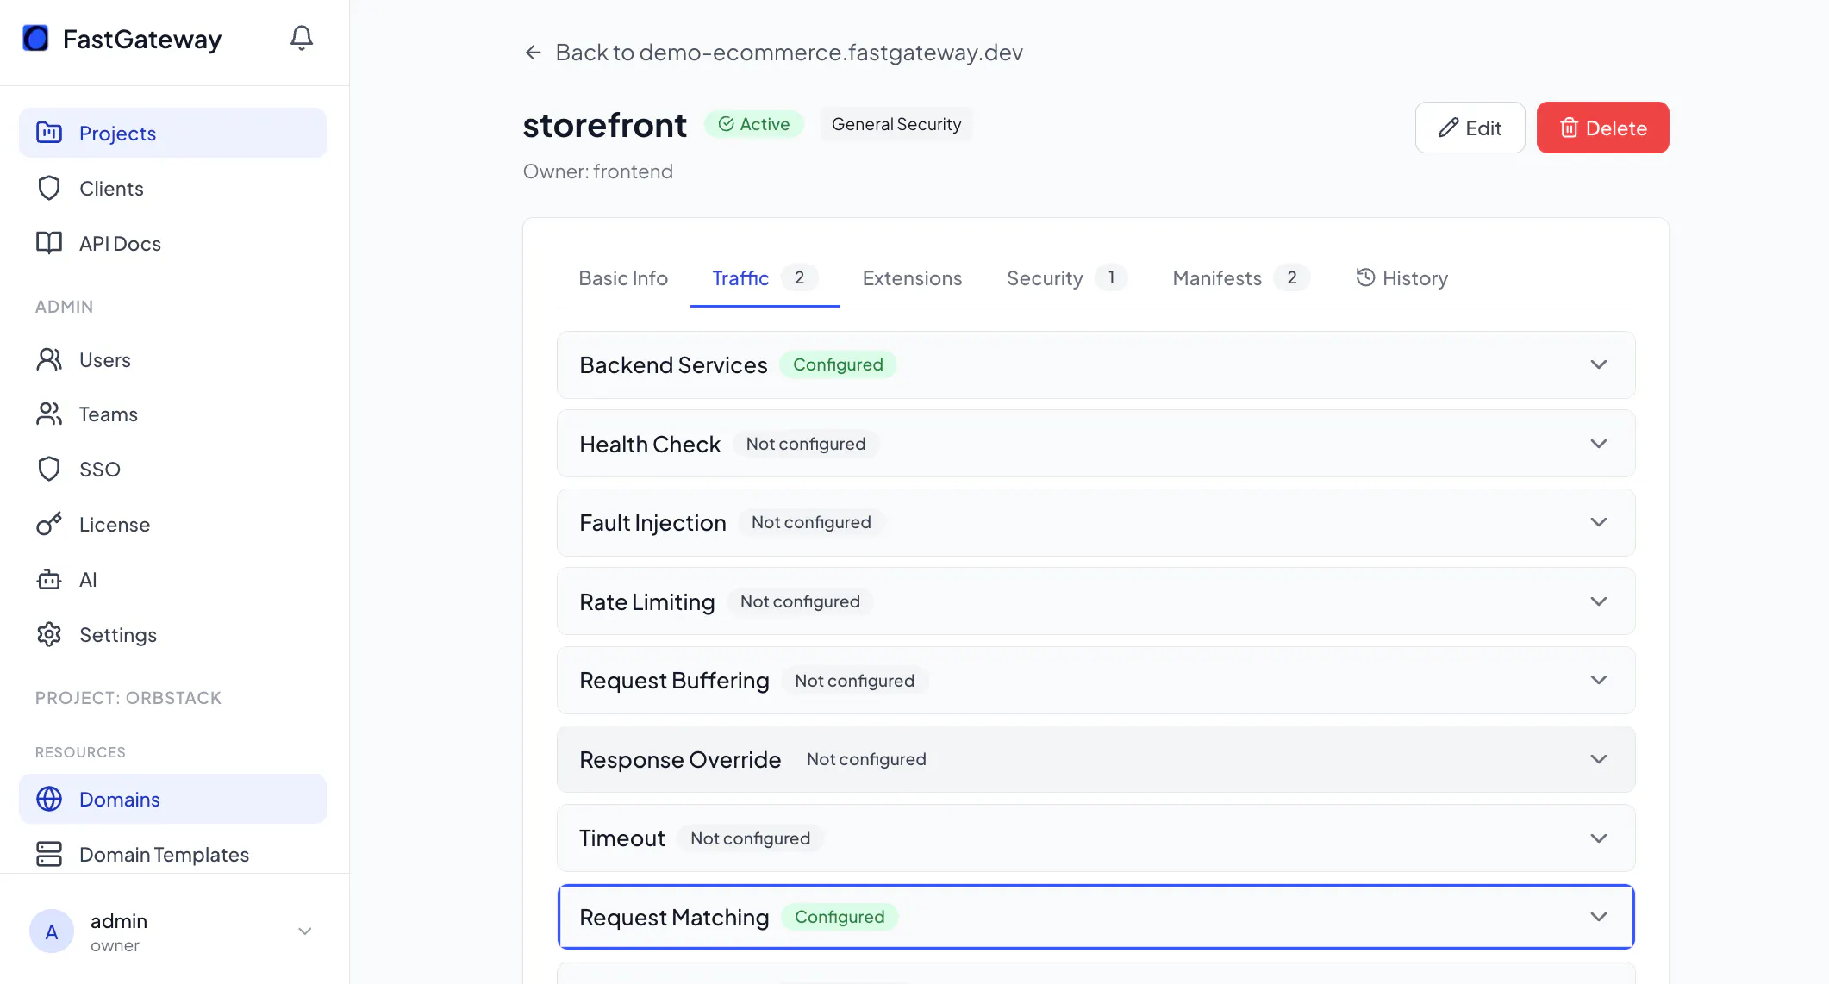Click the General Security badge
The height and width of the screenshot is (984, 1829).
click(896, 124)
